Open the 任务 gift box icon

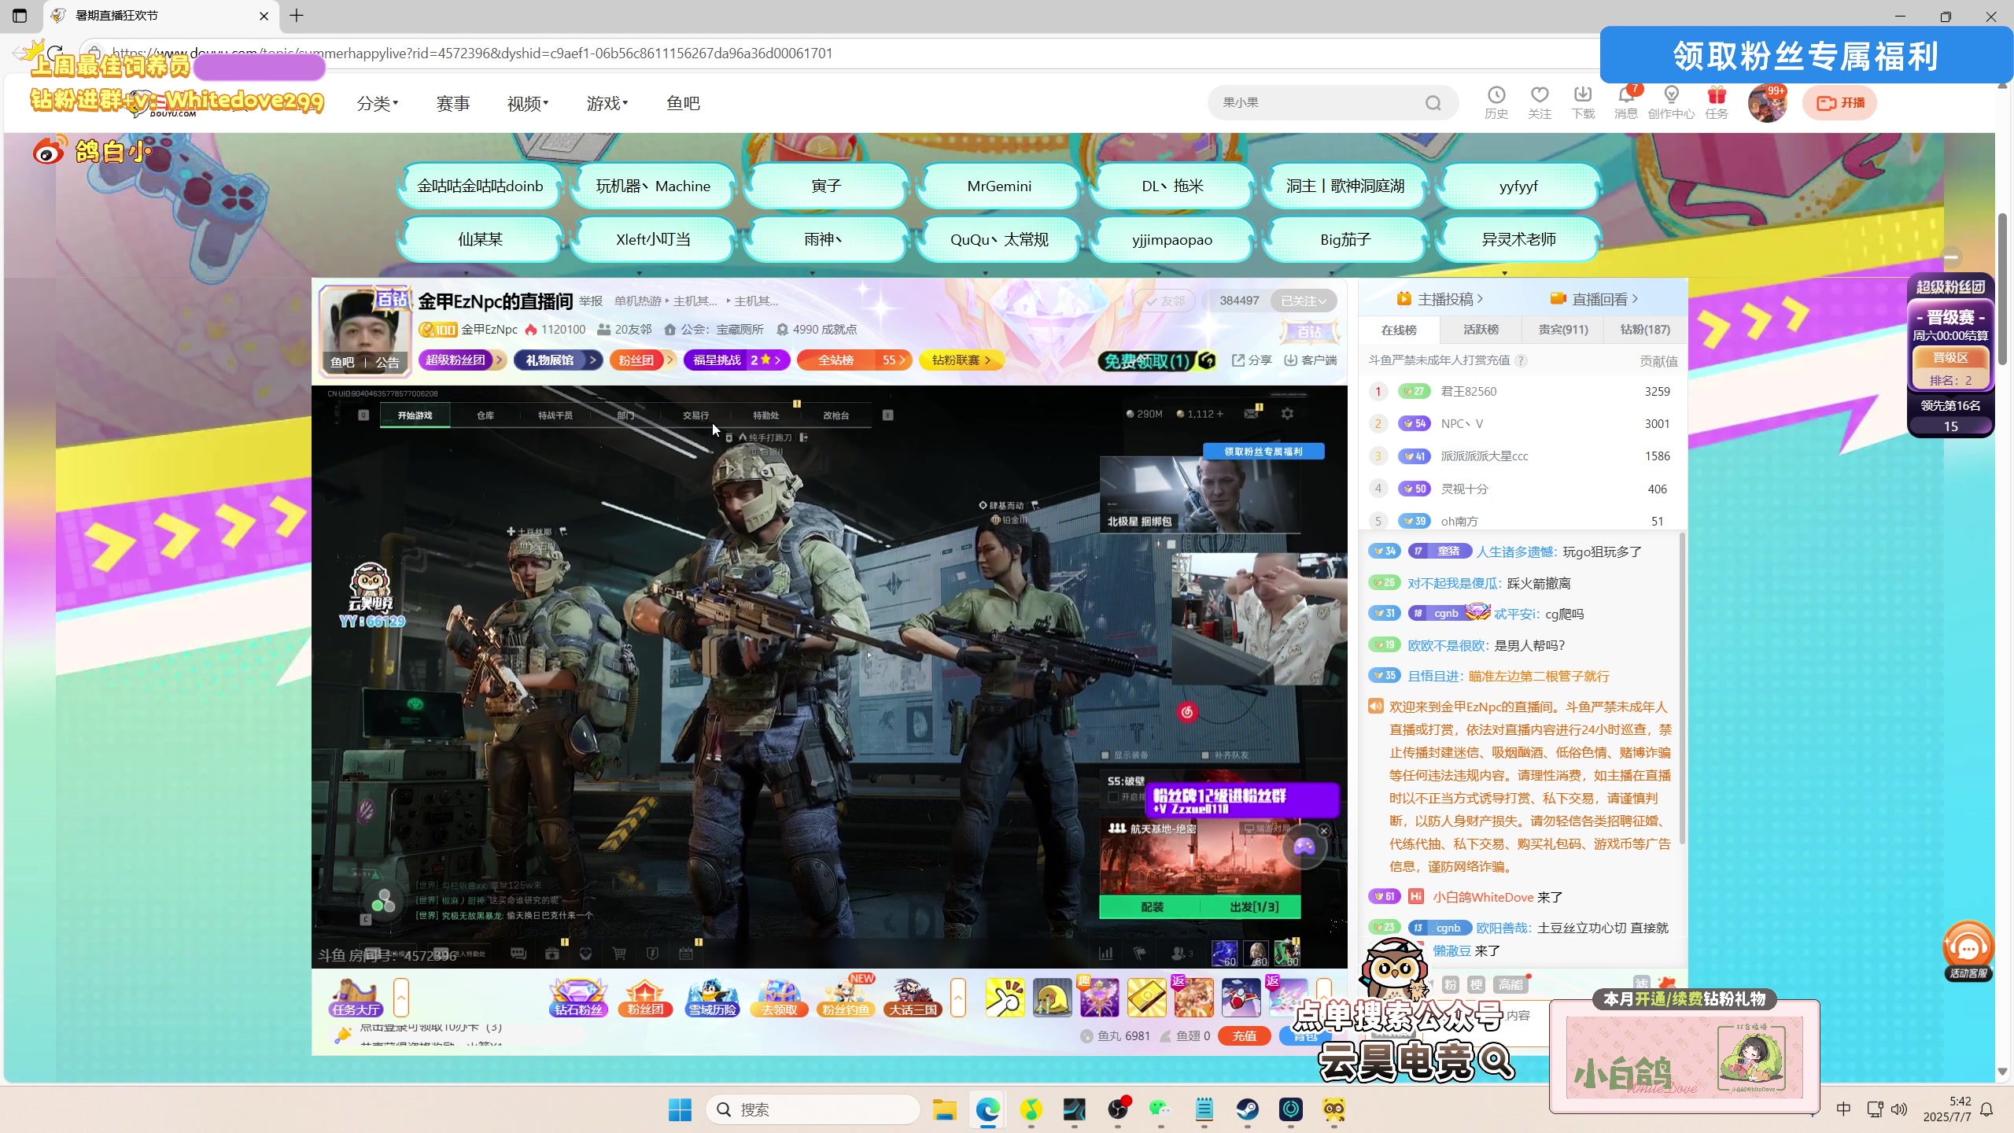click(1716, 102)
